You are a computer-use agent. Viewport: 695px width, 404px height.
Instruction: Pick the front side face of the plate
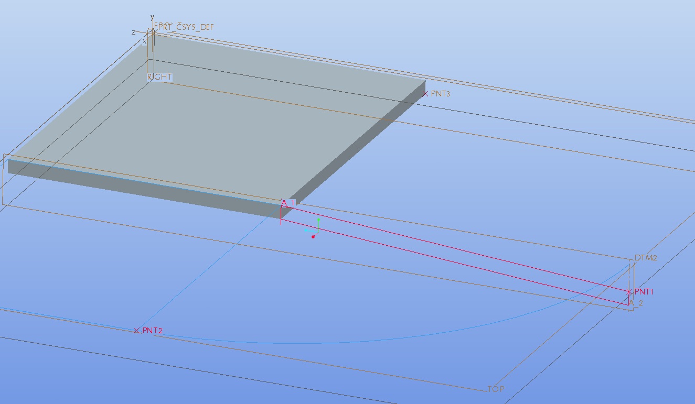[144, 189]
